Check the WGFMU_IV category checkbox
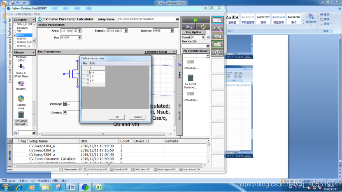The height and width of the screenshot is (192, 342). (x=15, y=46)
